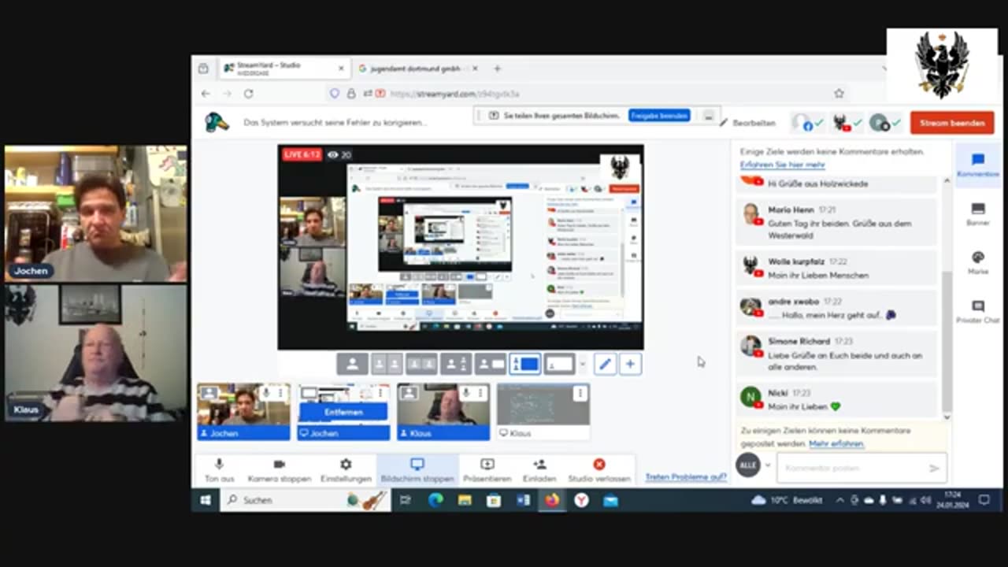1008x567 pixels.
Task: Select the Kommentare sidebar tab
Action: pos(978,165)
